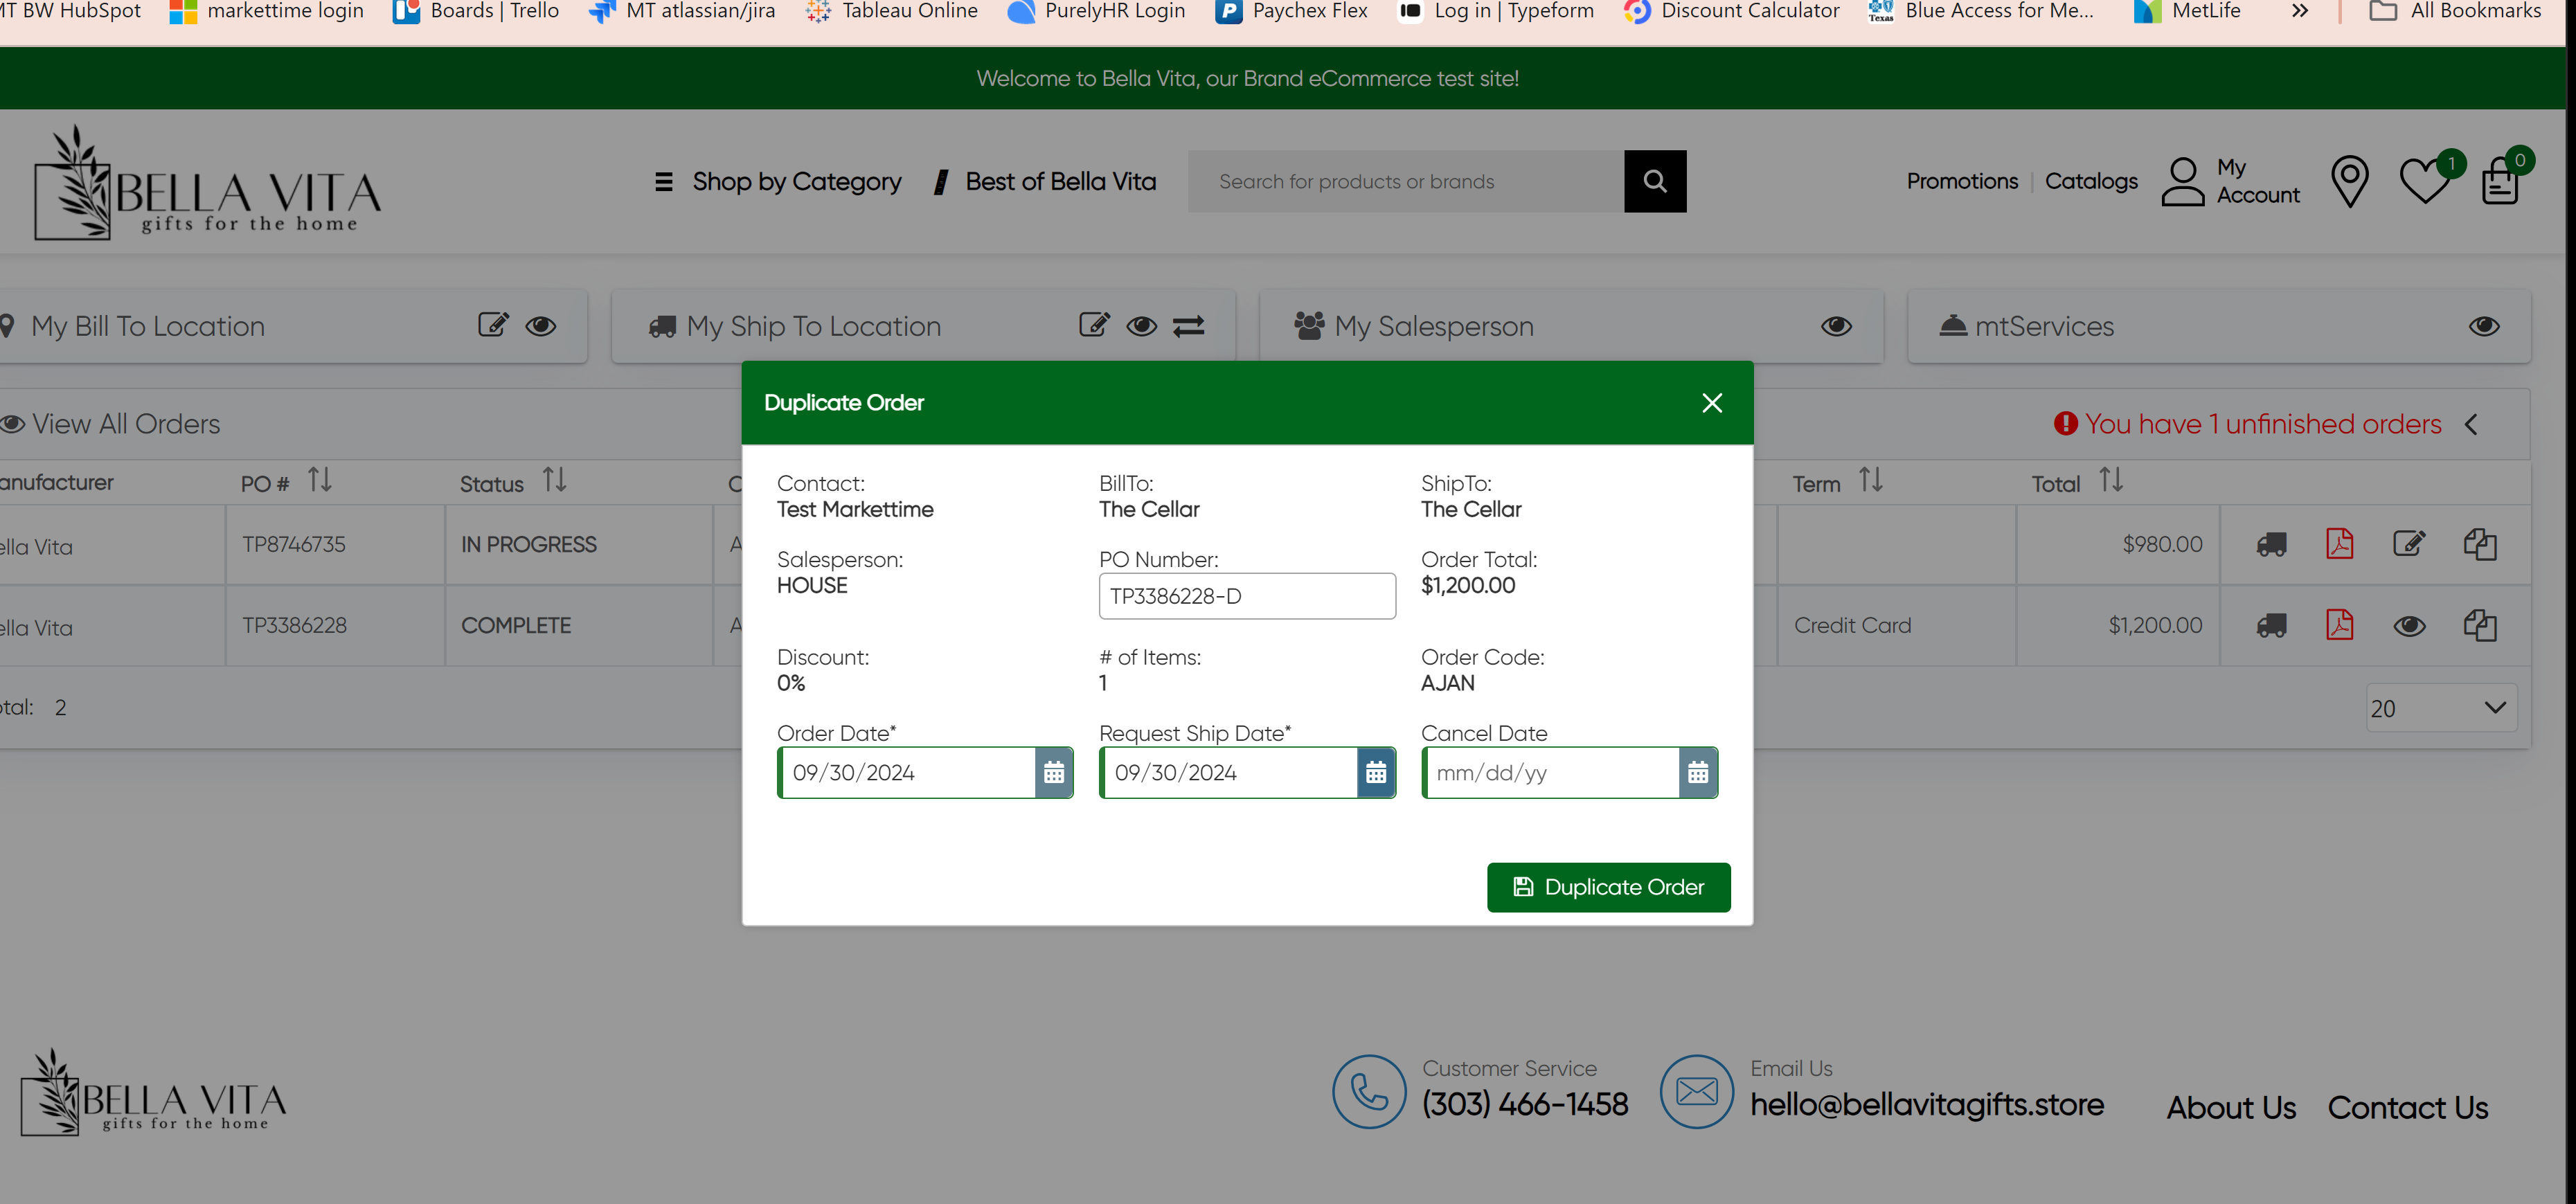Open My Account
This screenshot has width=2576, height=1204.
(2230, 181)
